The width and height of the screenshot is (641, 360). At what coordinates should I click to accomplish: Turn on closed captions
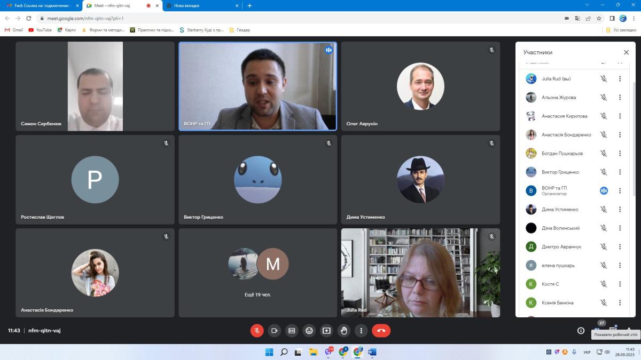tap(292, 331)
